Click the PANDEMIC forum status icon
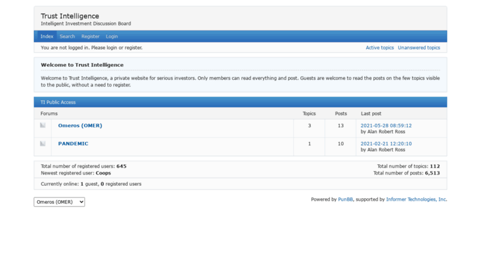The height and width of the screenshot is (262, 481). pyautogui.click(x=43, y=144)
